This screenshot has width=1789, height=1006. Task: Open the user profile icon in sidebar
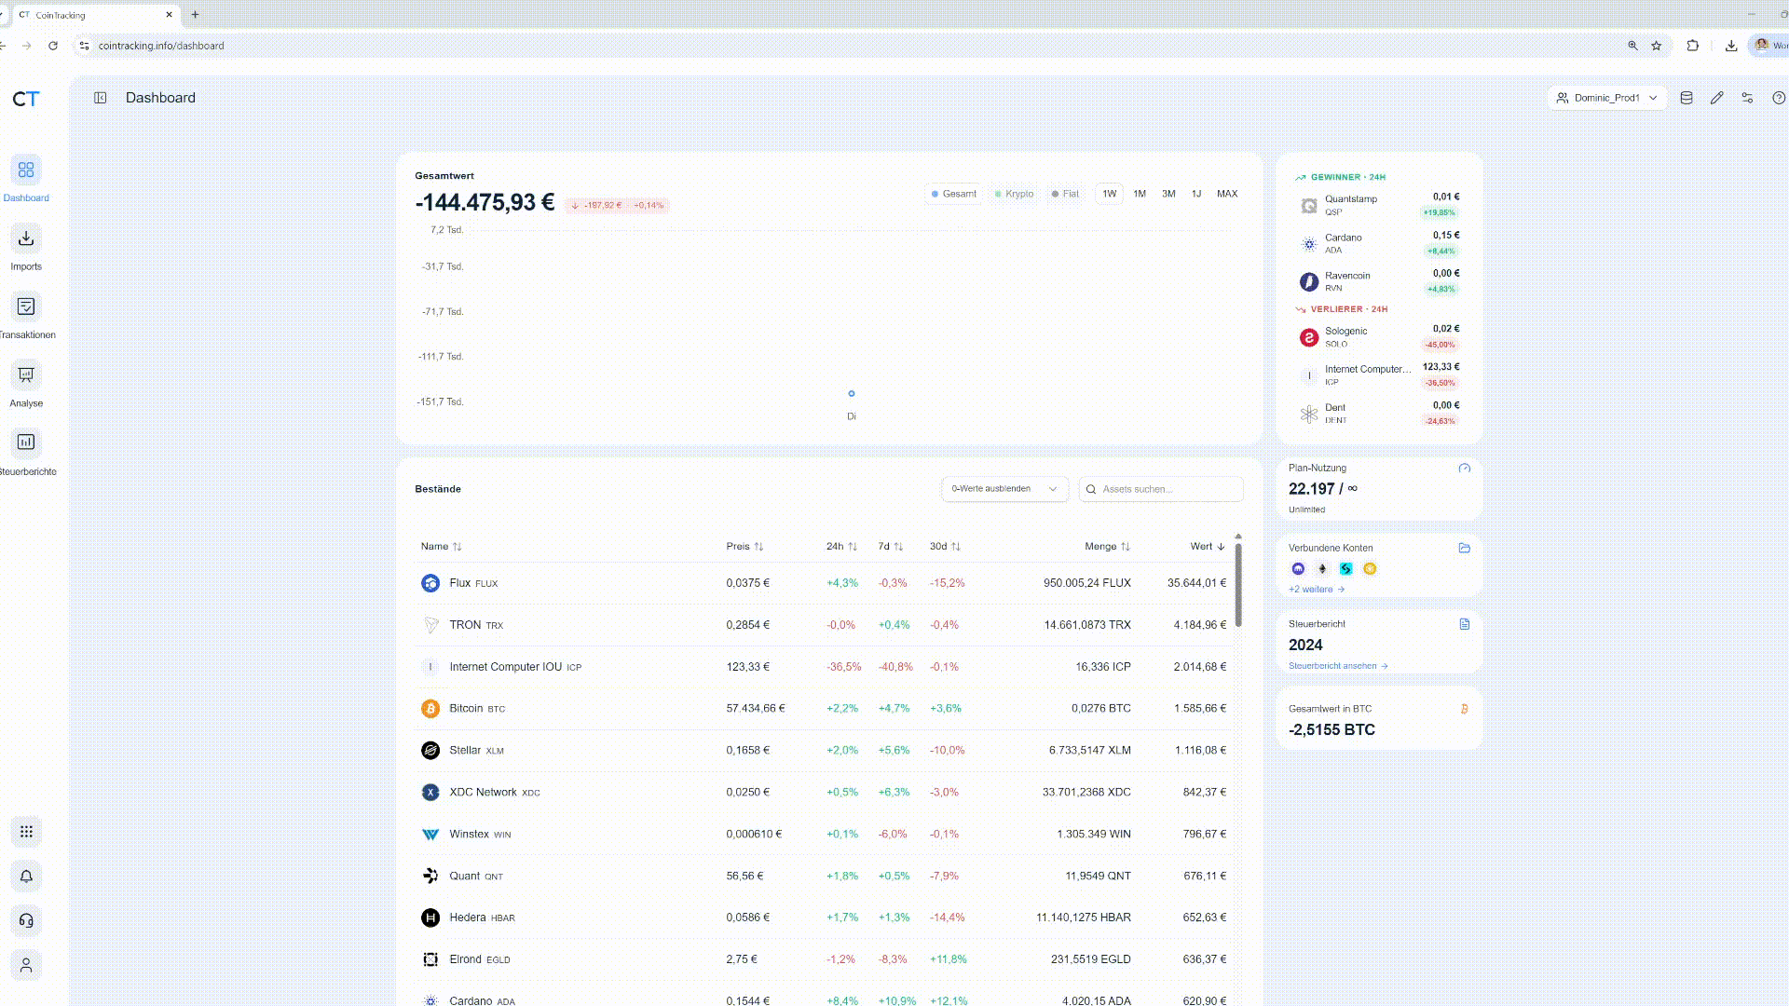coord(26,965)
